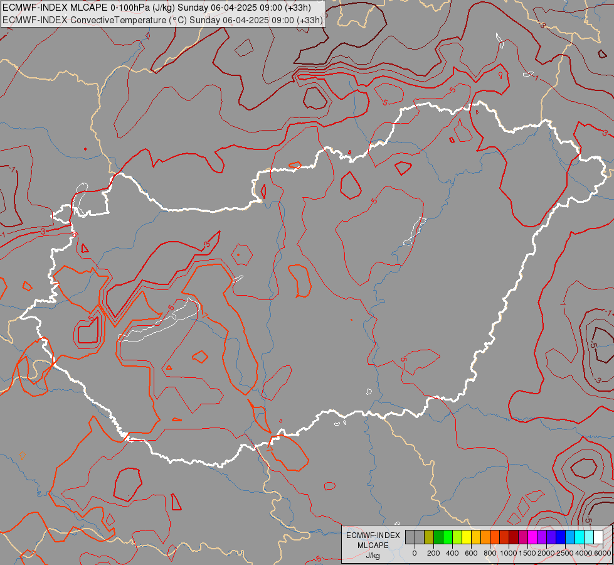Pick the lime yellow-green legend swatch

click(x=457, y=537)
